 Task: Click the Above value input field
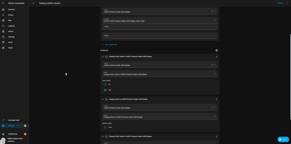(159, 27)
